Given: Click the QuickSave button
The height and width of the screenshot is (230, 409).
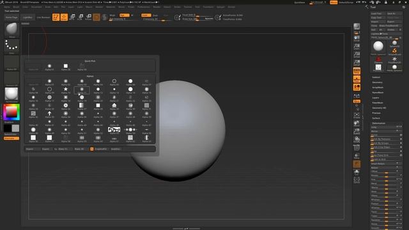Looking at the screenshot, I should (300, 3).
